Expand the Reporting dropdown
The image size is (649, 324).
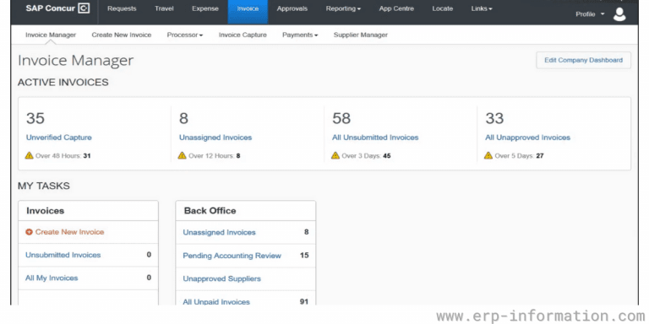[343, 8]
